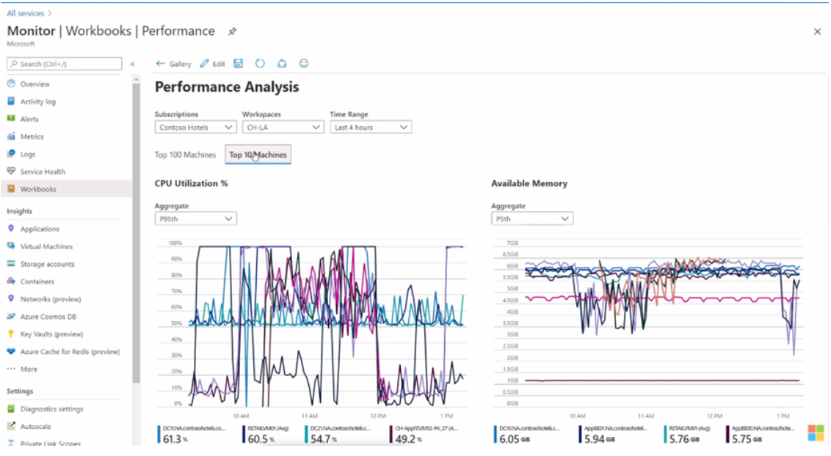Select the RETAILVM01 legend item at 5.76 GB
This screenshot has width=831, height=456.
687,434
